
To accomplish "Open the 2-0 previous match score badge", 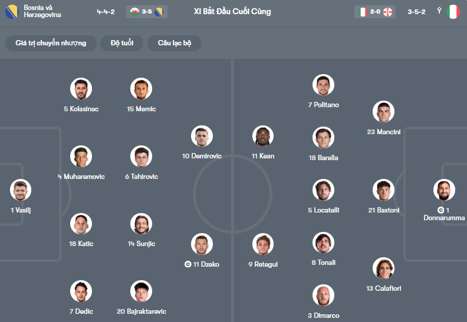I will click(x=374, y=12).
